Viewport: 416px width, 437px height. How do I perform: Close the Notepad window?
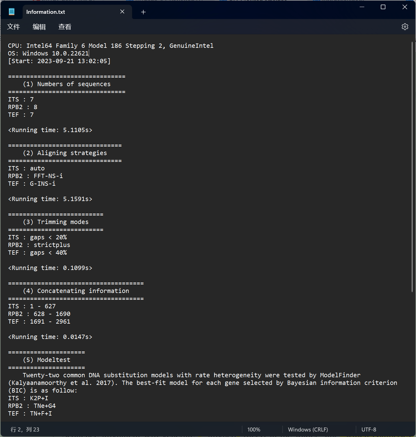404,7
